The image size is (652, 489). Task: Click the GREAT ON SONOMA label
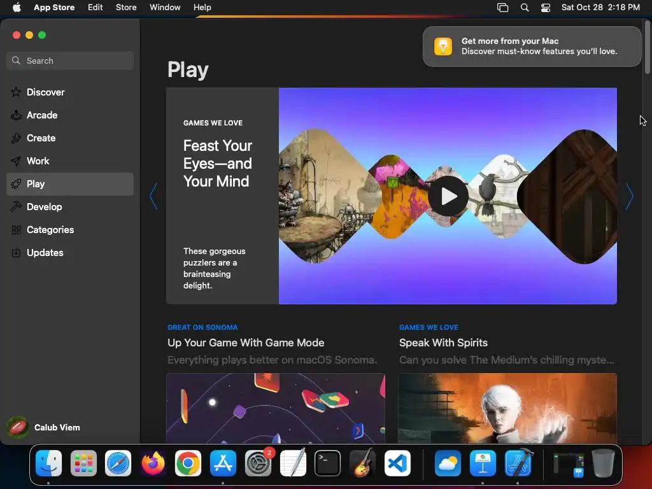[x=202, y=327]
